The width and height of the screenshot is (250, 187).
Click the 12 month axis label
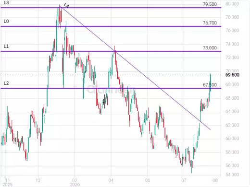pyautogui.click(x=38, y=180)
